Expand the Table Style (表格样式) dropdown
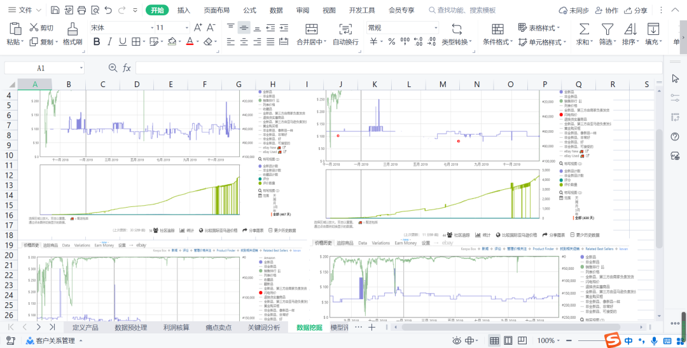This screenshot has height=348, width=687. point(559,28)
